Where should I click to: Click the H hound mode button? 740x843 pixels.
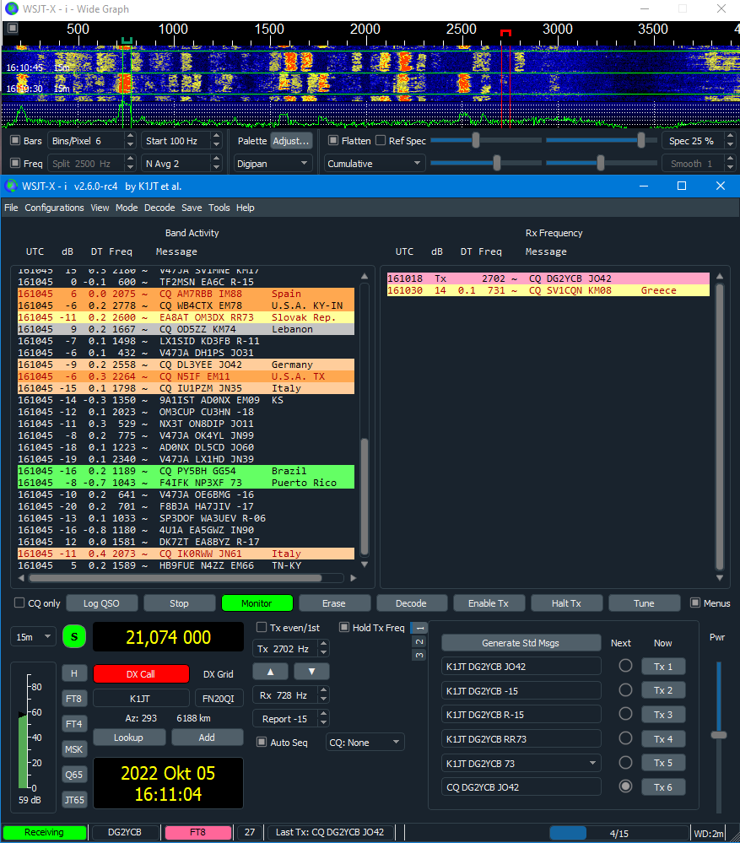[x=74, y=673]
